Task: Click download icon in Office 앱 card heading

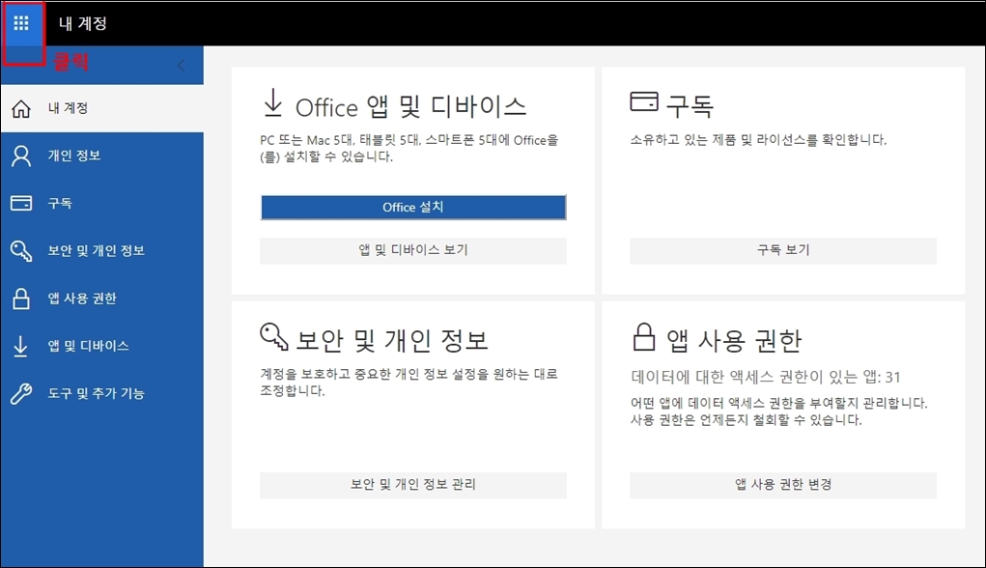Action: point(273,103)
